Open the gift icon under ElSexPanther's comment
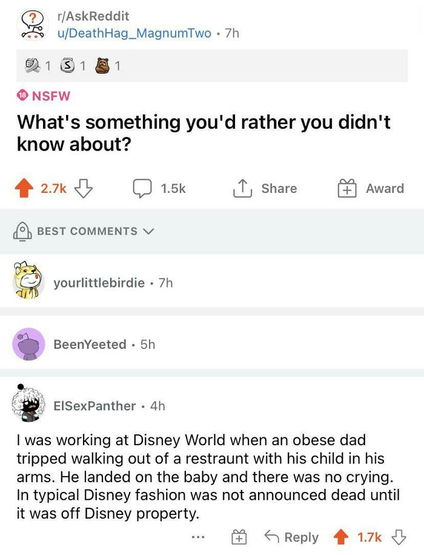Viewport: 424px width, 555px height. (240, 537)
